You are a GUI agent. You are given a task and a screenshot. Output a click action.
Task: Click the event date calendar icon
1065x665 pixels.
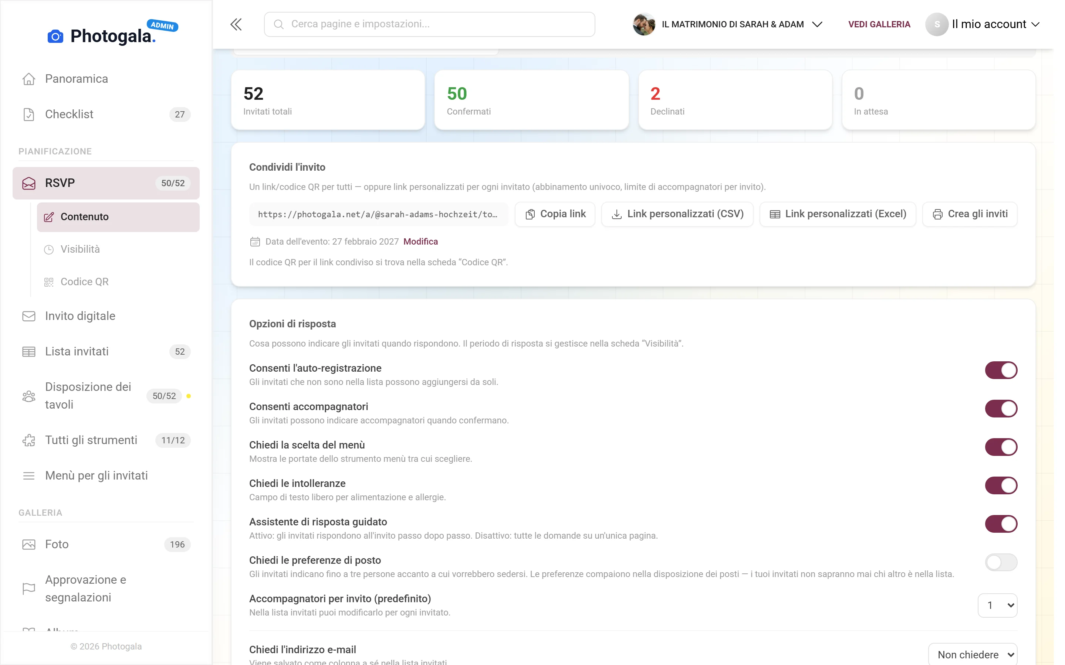(255, 242)
